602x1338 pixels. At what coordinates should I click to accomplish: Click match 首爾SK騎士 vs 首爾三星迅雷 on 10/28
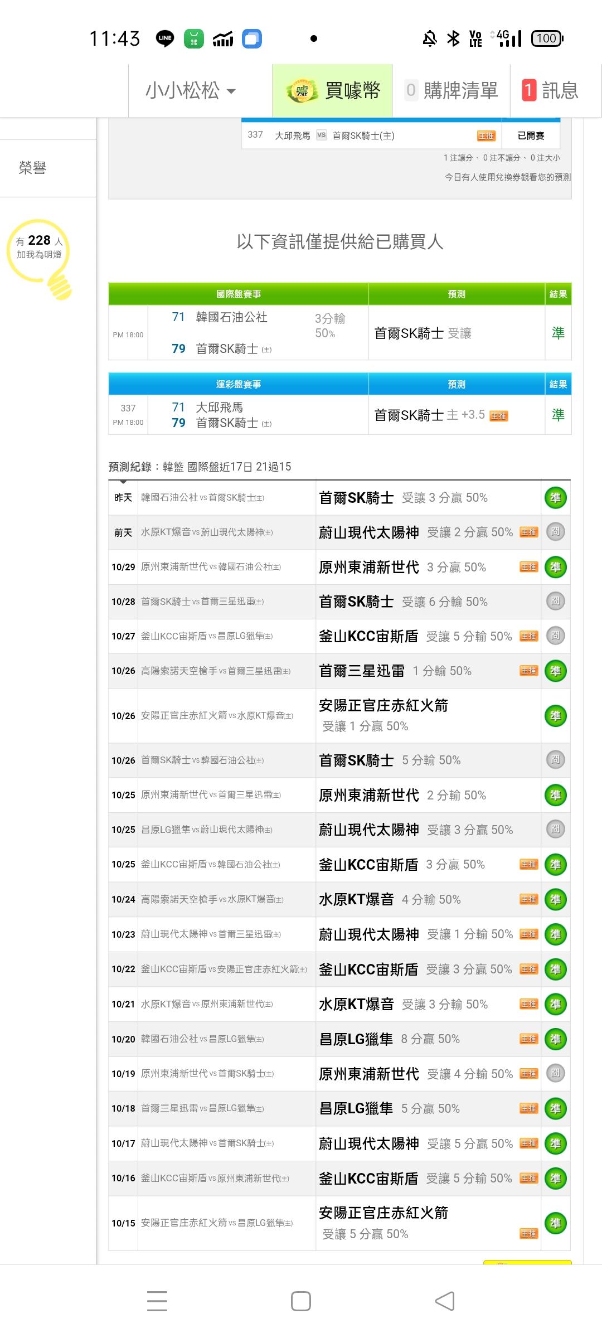202,602
